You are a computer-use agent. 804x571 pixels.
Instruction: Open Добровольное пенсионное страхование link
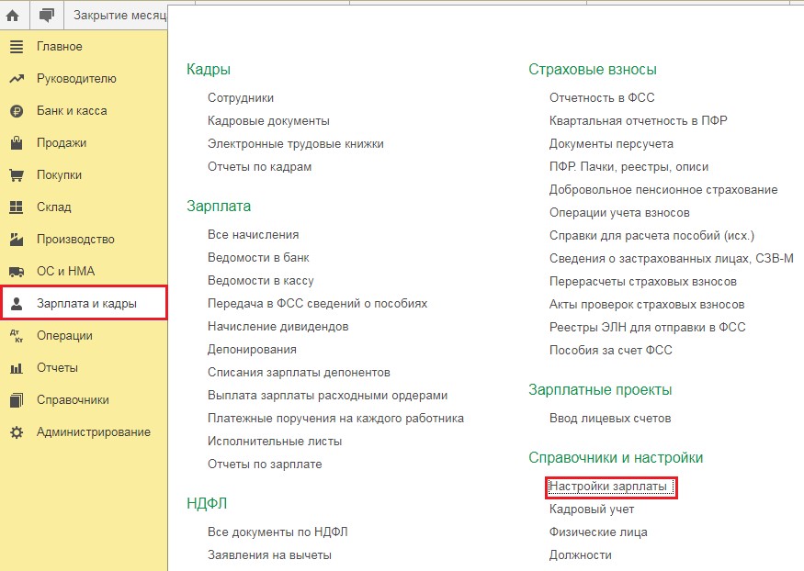(x=663, y=190)
